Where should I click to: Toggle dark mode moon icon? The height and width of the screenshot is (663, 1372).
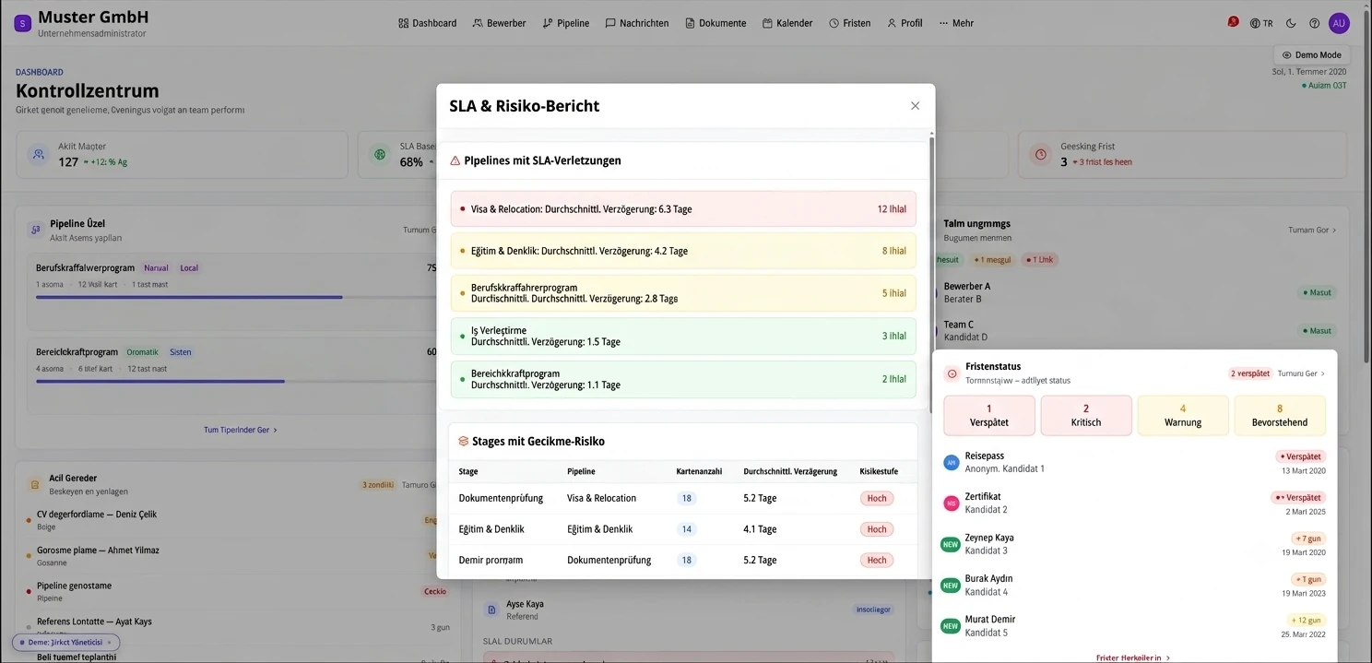click(1291, 23)
